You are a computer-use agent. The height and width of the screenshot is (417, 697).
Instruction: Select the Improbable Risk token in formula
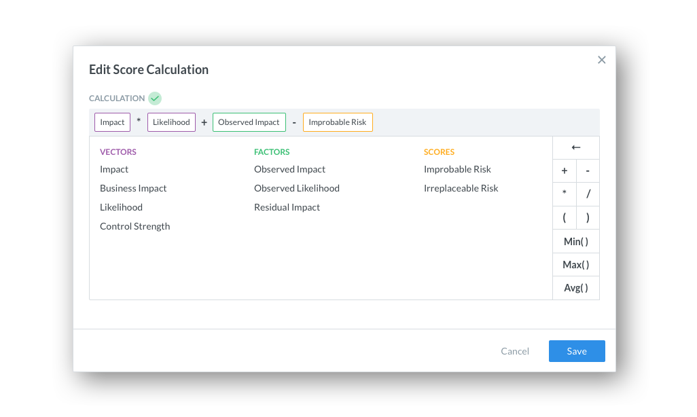click(x=338, y=122)
